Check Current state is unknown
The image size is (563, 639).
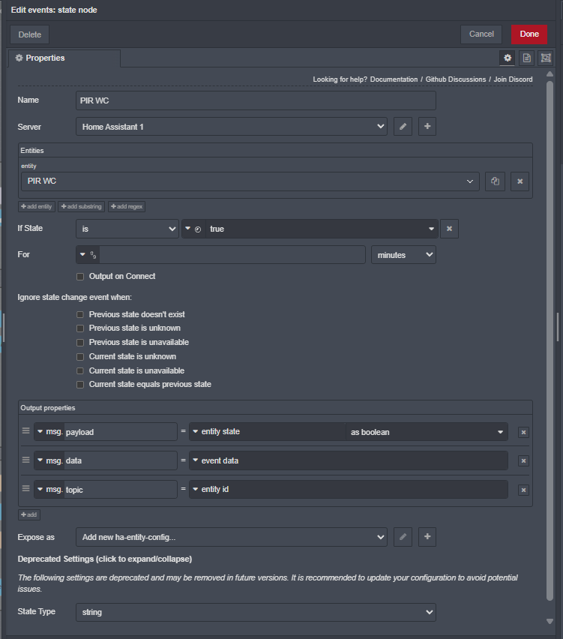(80, 357)
